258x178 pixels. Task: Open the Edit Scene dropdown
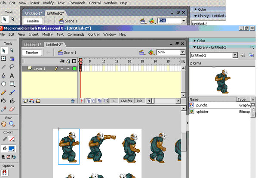coord(142,53)
